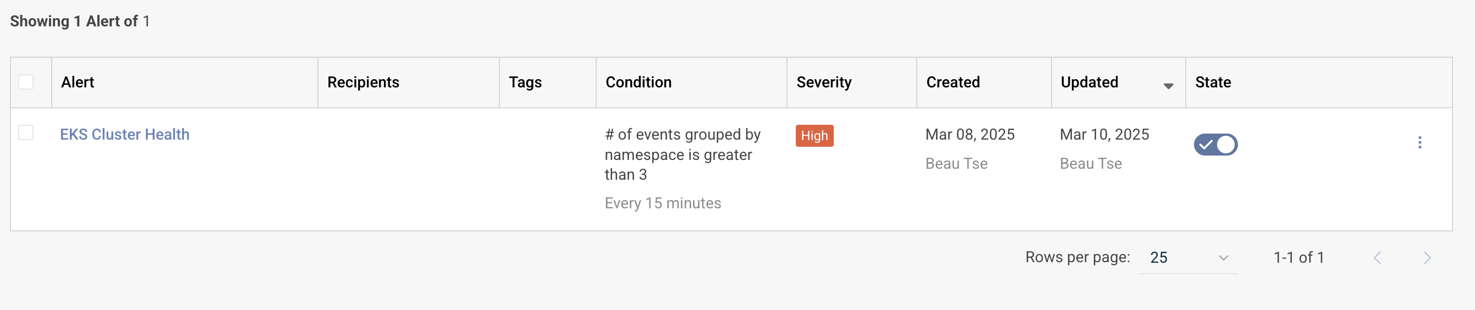This screenshot has height=310, width=1475.
Task: Click the Recipients column header
Action: (x=363, y=82)
